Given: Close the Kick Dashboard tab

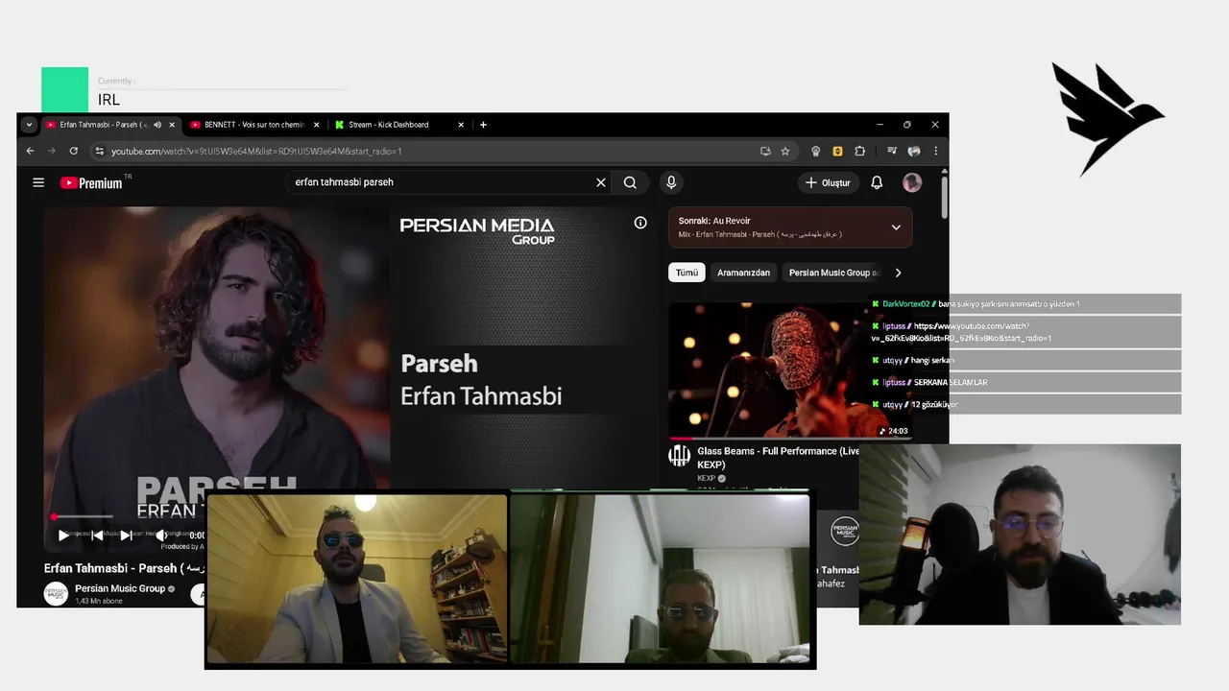Looking at the screenshot, I should coord(461,125).
